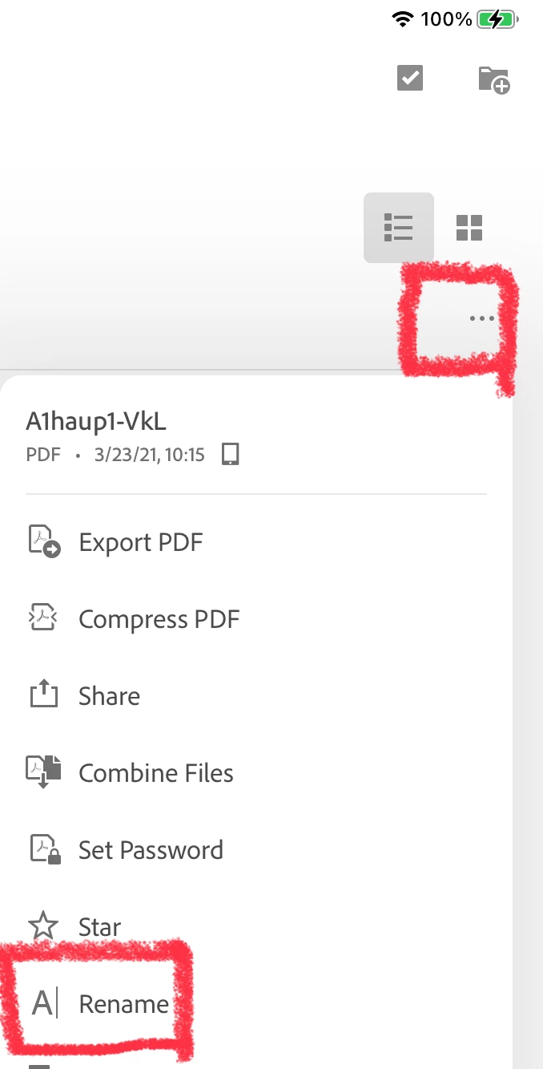543x1069 pixels.
Task: Choose Rename from the file menu
Action: tap(124, 1004)
